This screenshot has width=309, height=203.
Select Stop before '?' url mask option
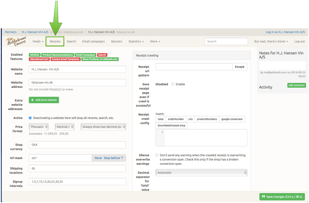coord(114,158)
